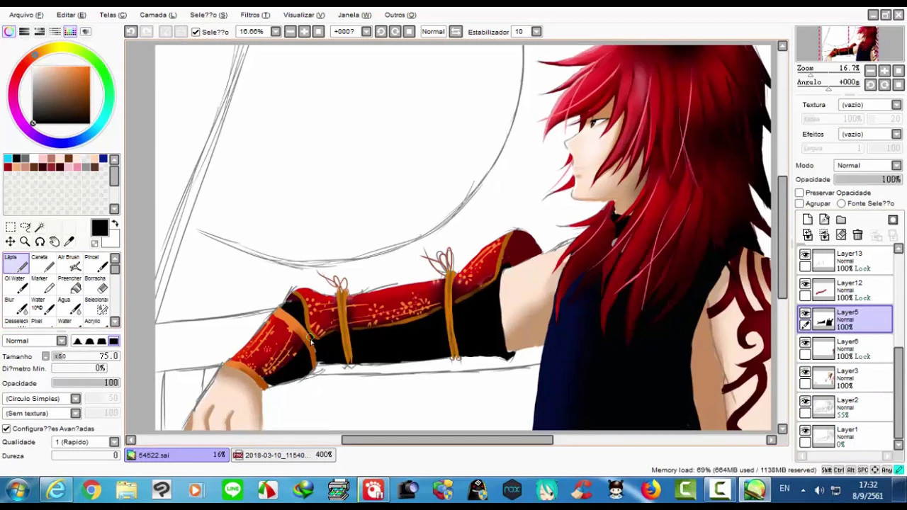
Task: Pick the lasso selection tool
Action: tap(26, 227)
